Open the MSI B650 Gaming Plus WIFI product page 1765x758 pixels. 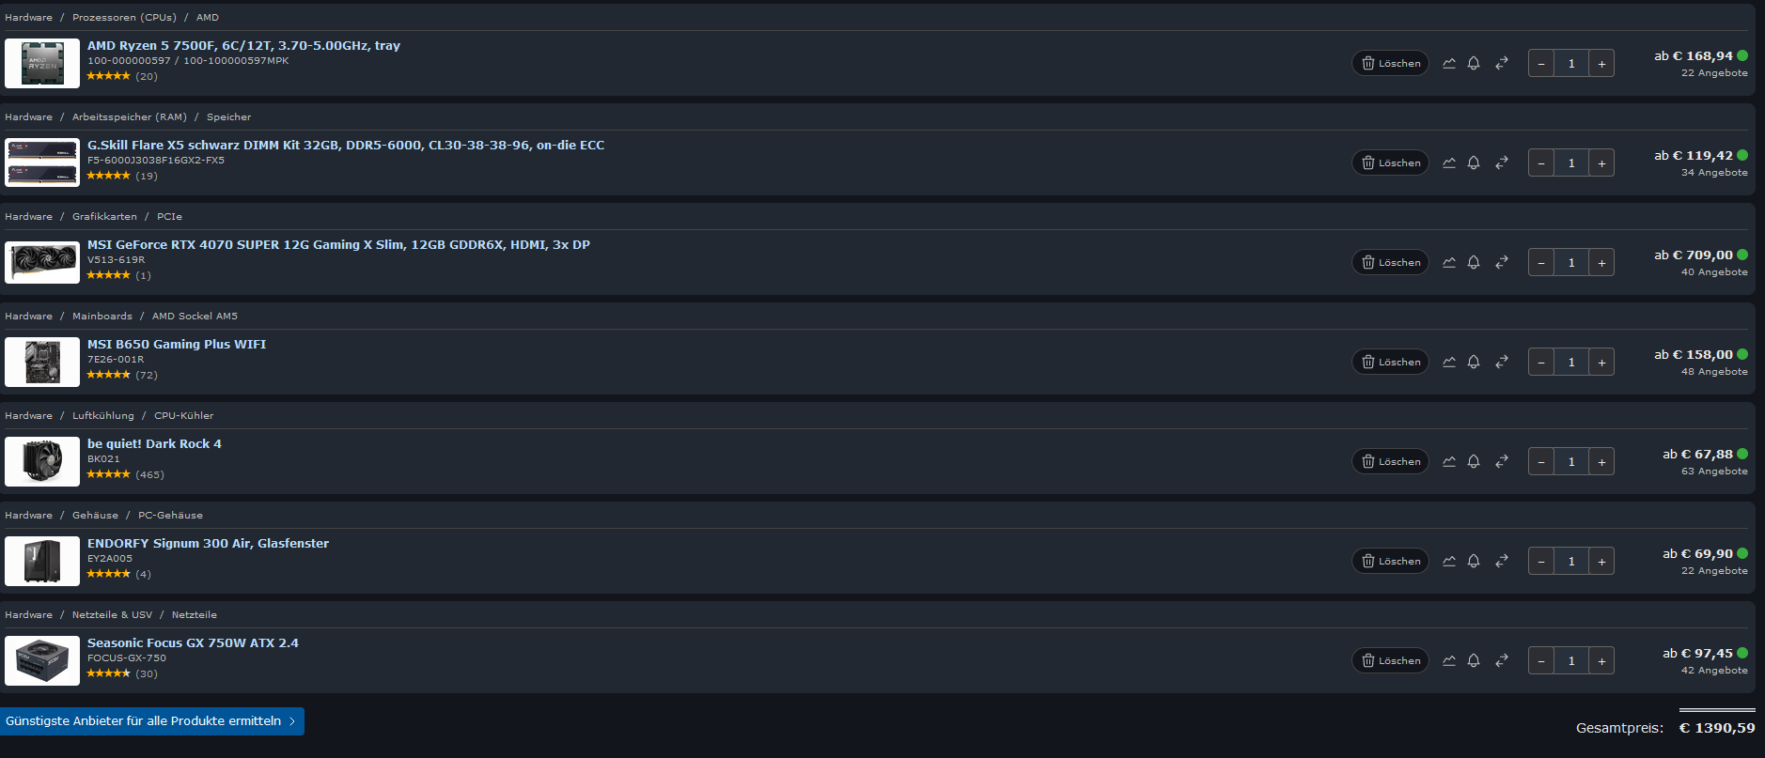coord(176,344)
